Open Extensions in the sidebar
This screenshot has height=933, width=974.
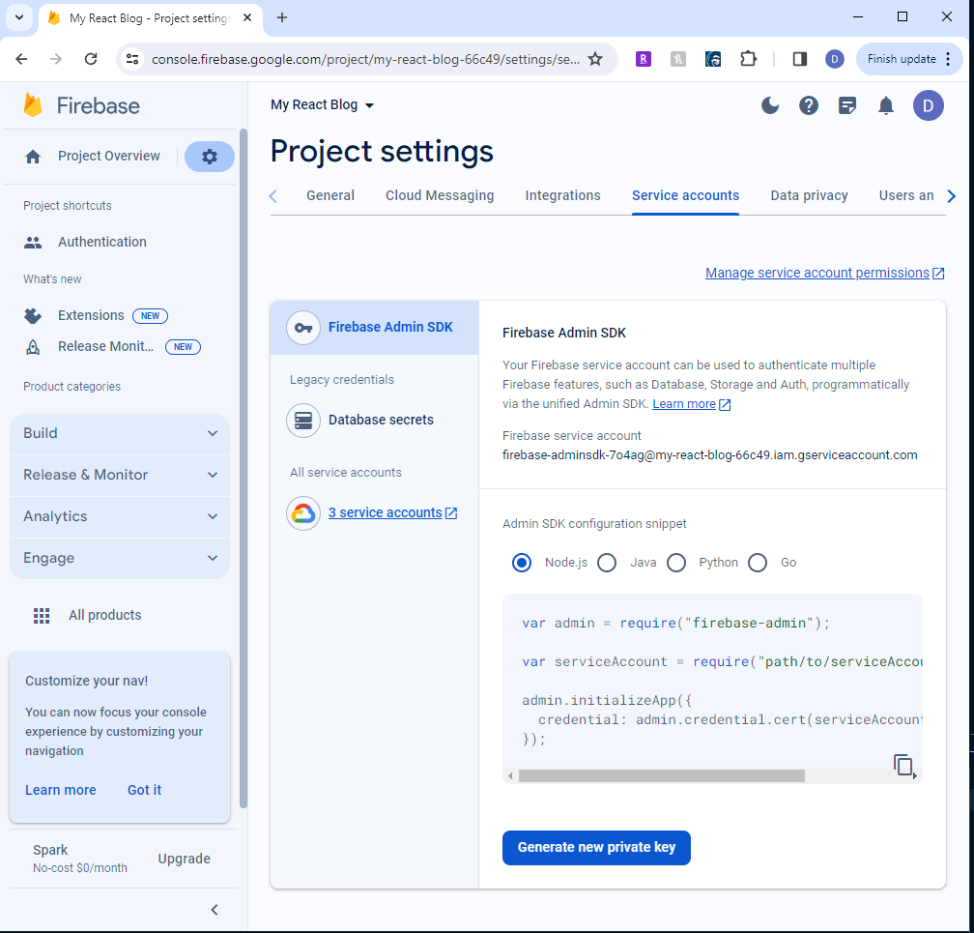91,316
